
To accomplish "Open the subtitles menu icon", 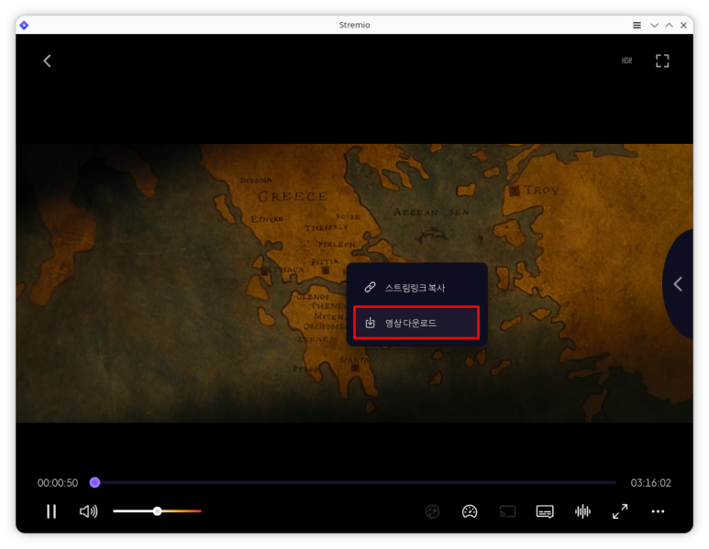I will coord(545,511).
